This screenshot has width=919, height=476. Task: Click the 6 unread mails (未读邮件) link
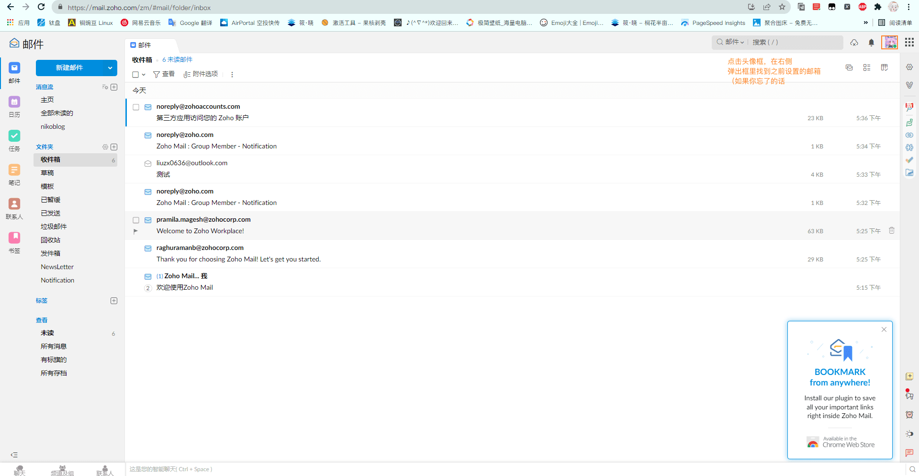tap(177, 60)
